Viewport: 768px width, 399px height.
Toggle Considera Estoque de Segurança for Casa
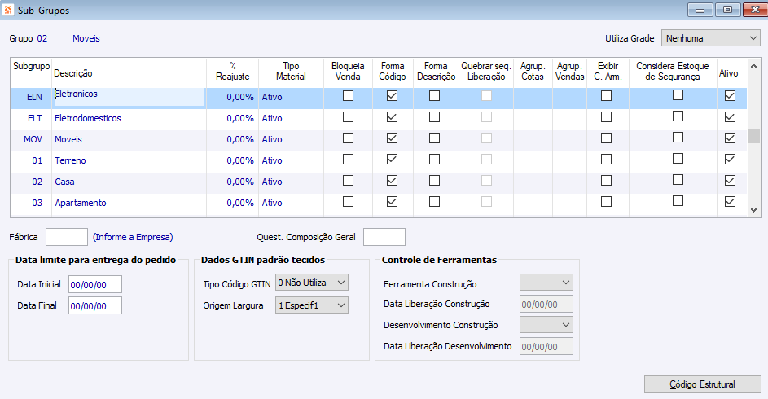pyautogui.click(x=678, y=180)
